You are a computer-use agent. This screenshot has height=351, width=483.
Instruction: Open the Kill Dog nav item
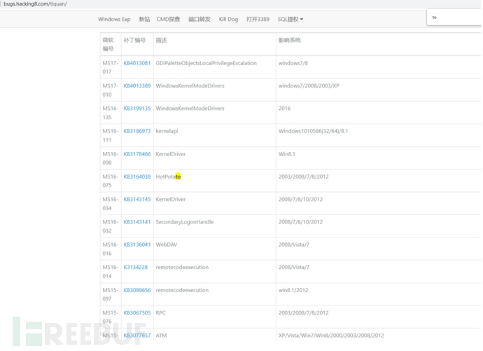[x=228, y=19]
